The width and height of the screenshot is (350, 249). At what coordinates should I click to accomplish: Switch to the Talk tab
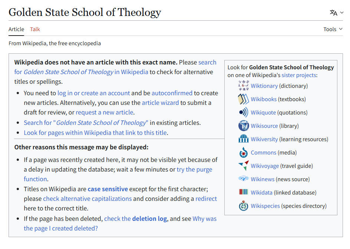[x=35, y=29]
